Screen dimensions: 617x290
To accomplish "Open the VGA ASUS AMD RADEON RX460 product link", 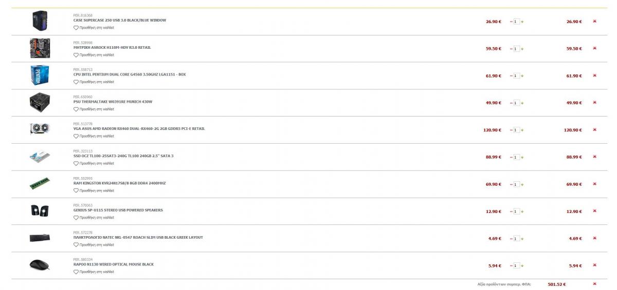I will [139, 129].
